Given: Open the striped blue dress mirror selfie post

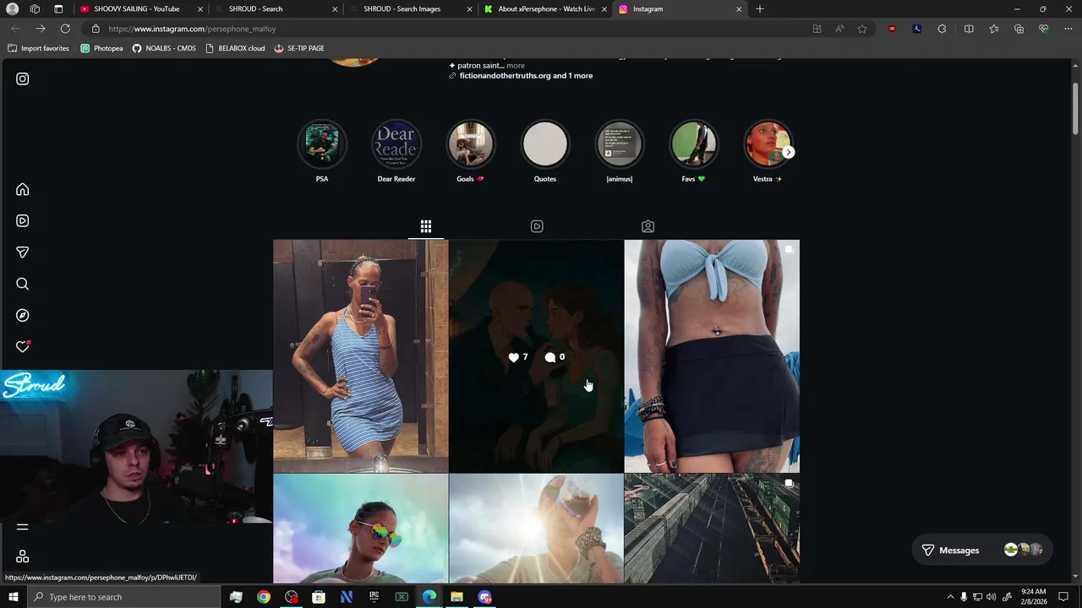Looking at the screenshot, I should (361, 356).
